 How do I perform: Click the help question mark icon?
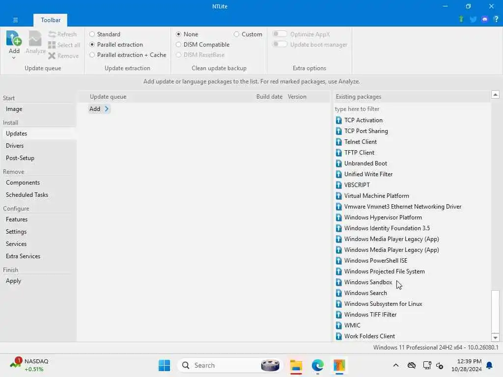pyautogui.click(x=496, y=19)
